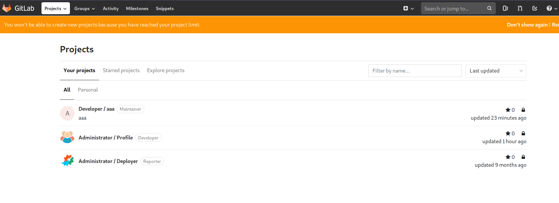
Task: Open the Help question mark menu
Action: pos(552,8)
